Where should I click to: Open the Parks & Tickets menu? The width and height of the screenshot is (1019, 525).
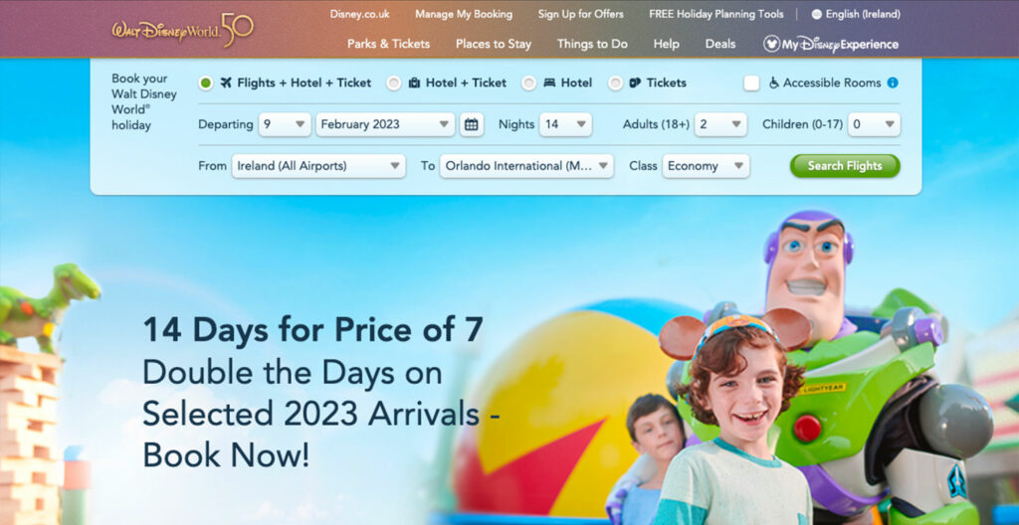[x=389, y=44]
